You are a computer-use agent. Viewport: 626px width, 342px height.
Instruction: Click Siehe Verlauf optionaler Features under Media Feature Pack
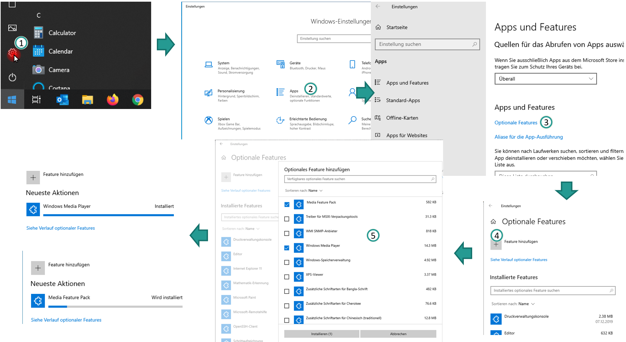(66, 320)
